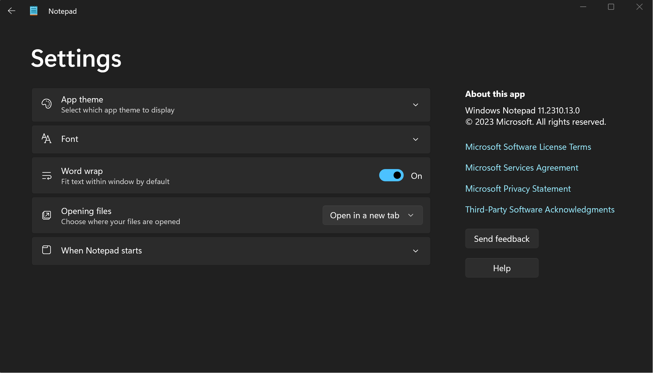
Task: Open Third-Party Software Acknowledgments link
Action: point(540,209)
